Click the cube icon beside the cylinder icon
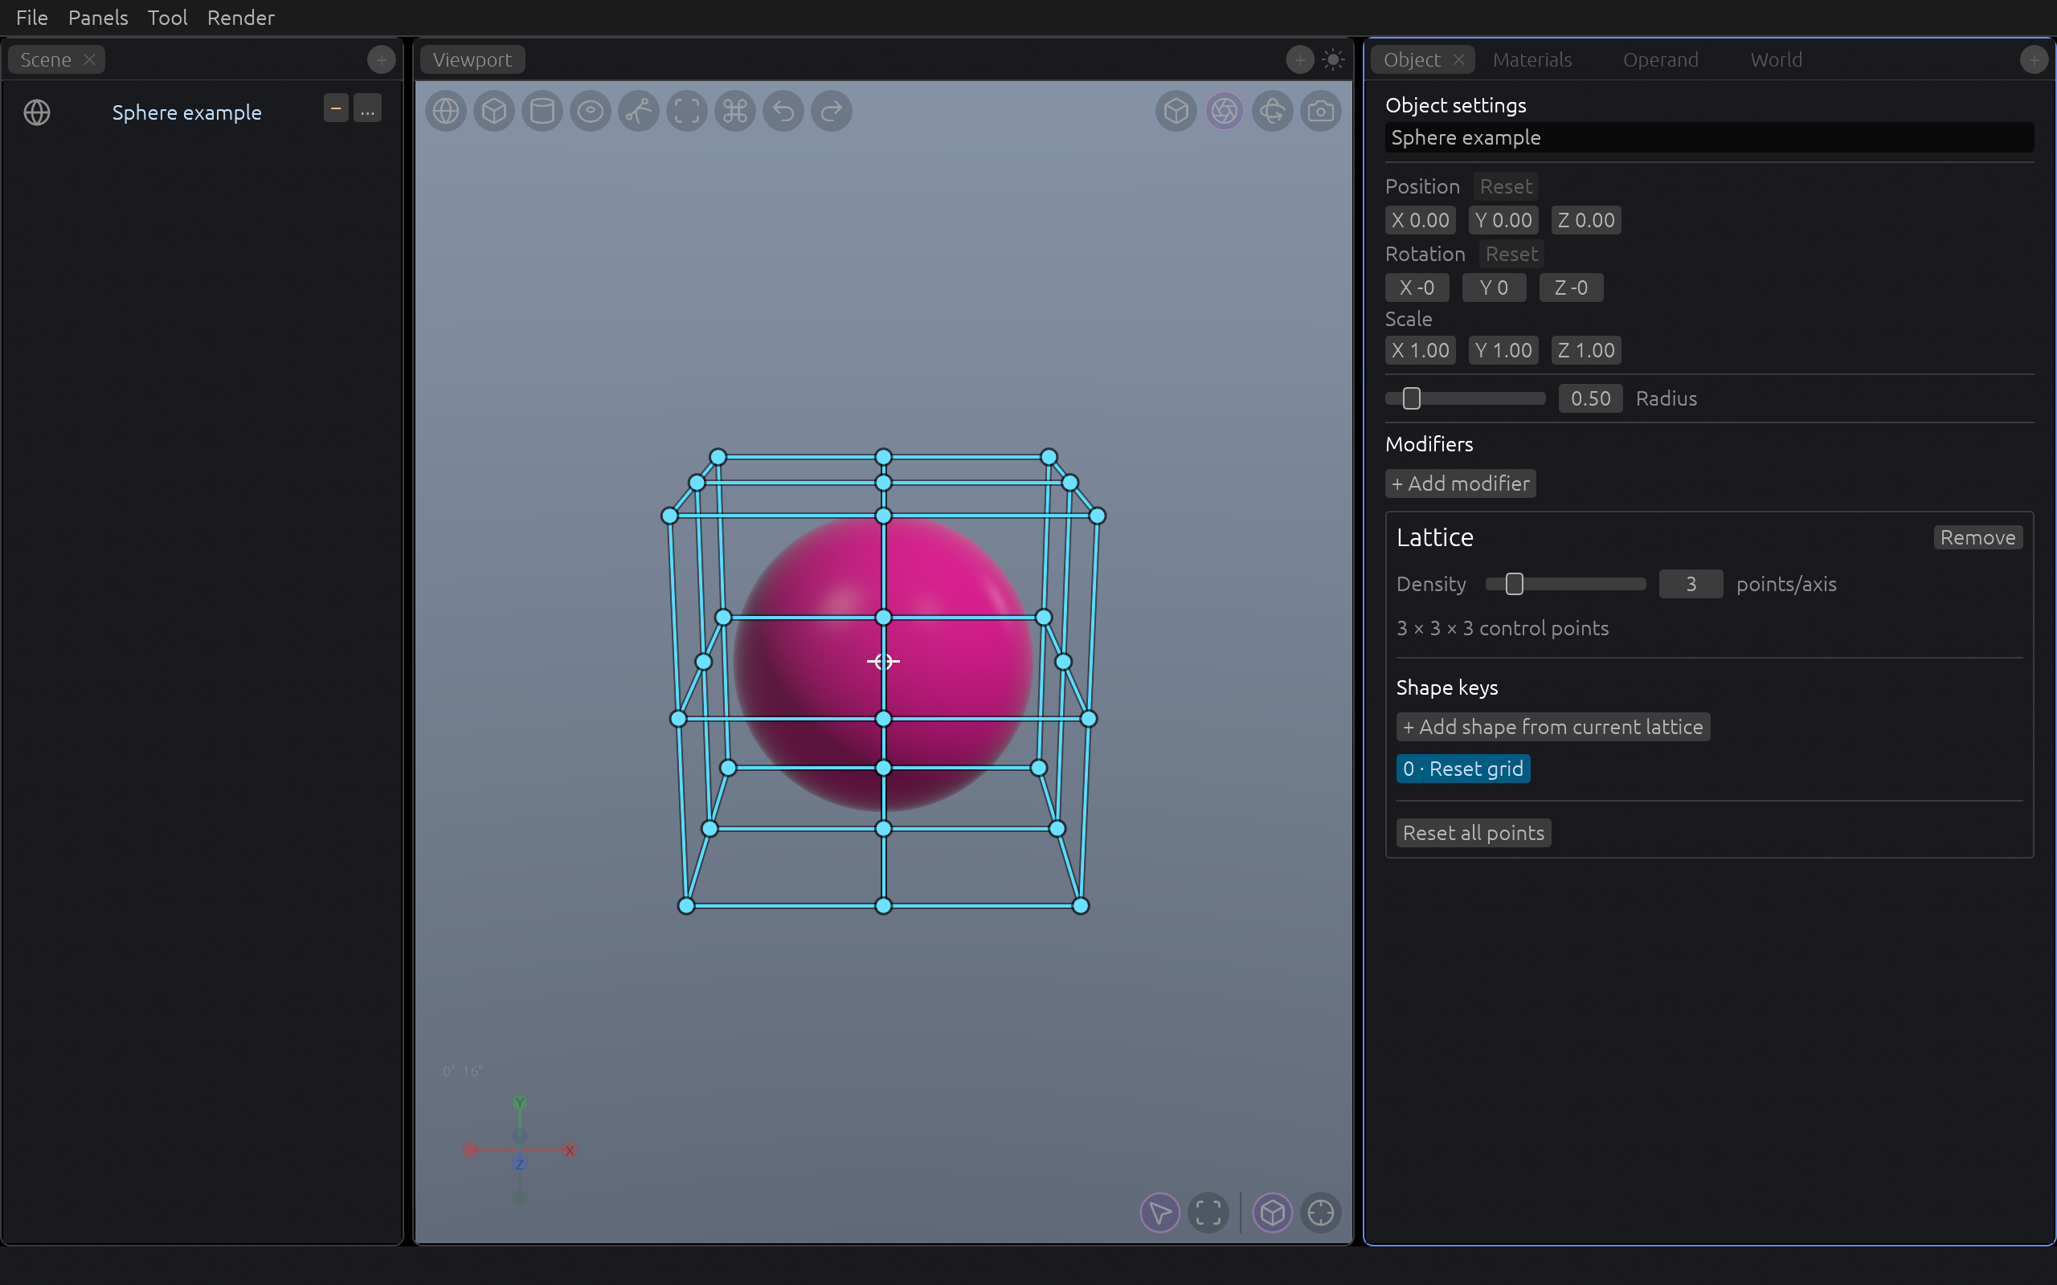 (x=494, y=112)
